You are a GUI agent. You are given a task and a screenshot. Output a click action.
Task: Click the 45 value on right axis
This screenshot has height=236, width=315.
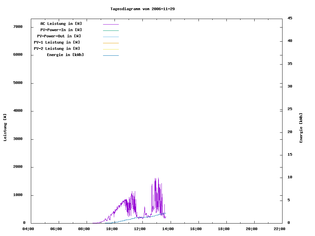tap(290, 18)
